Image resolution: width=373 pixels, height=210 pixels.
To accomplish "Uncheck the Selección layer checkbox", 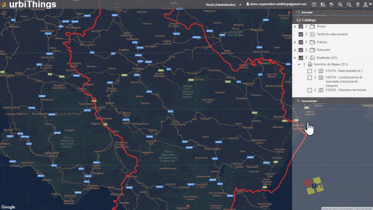I will point(301,50).
